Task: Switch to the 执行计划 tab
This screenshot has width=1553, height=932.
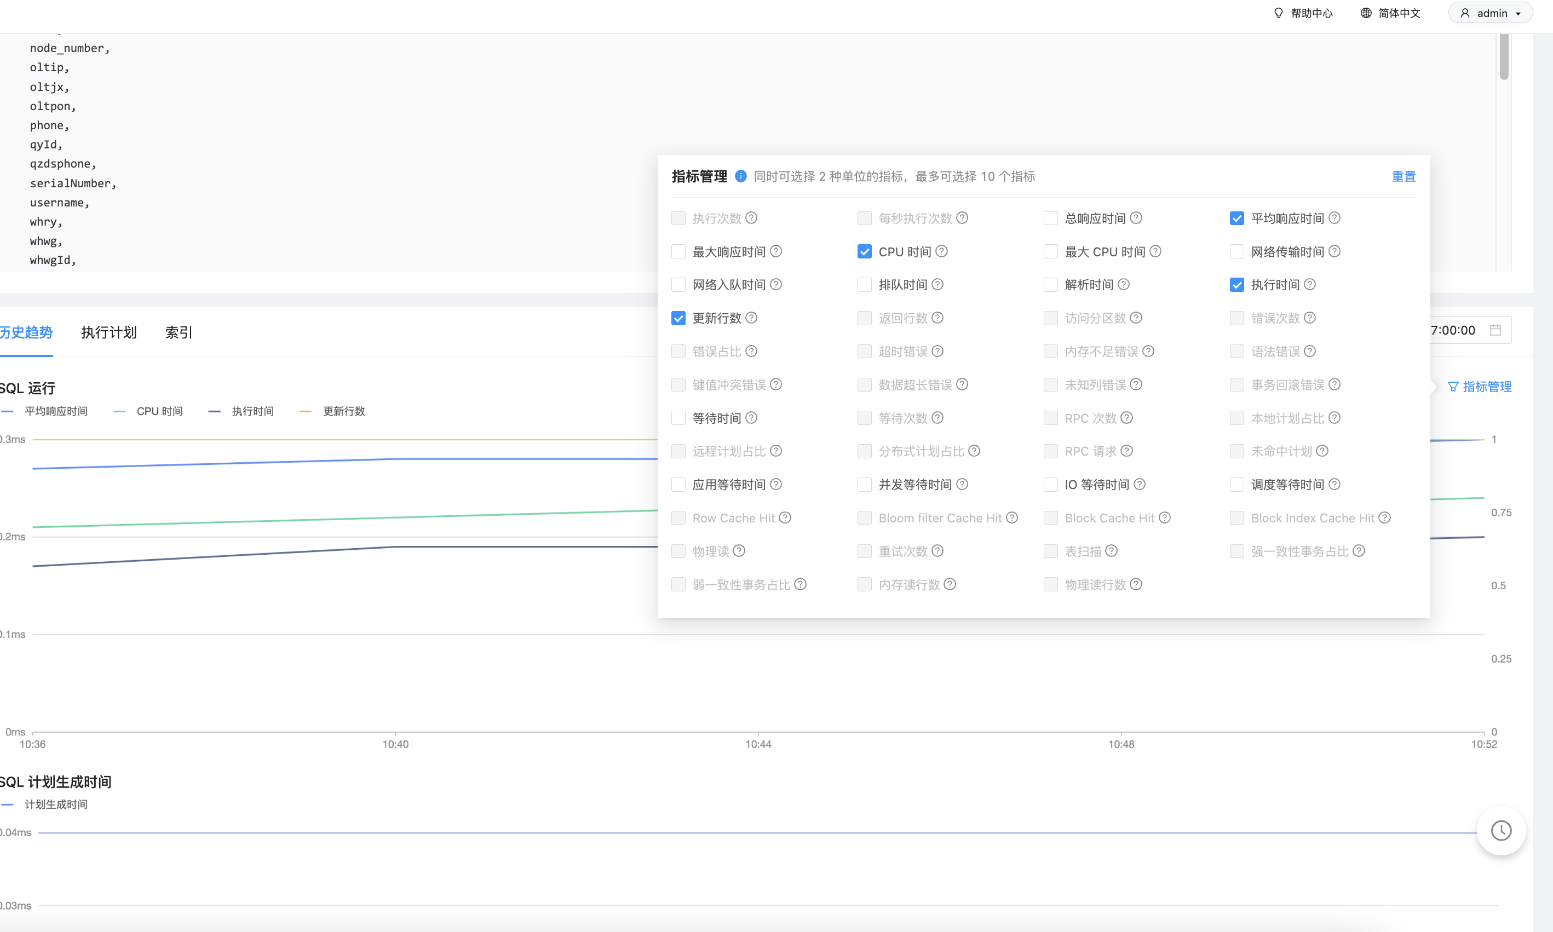Action: (x=108, y=332)
